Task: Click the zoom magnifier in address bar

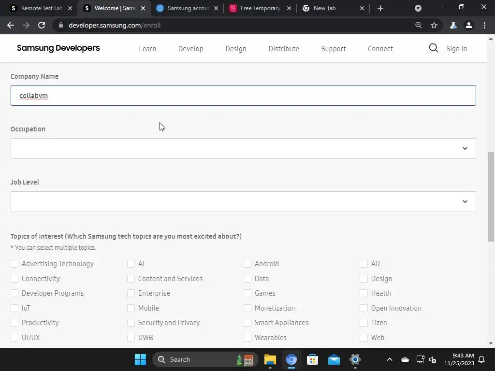Action: point(418,25)
